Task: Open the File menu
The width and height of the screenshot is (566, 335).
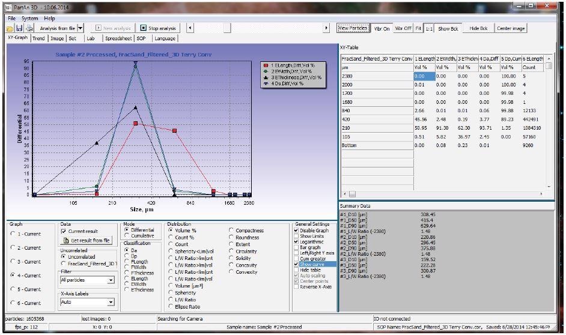Action: coord(12,19)
